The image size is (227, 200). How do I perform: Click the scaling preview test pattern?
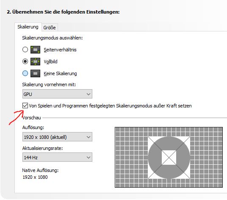point(169,158)
